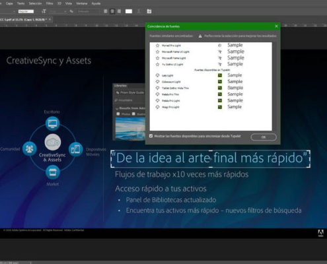This screenshot has width=327, height=264.
Task: Select the Myriad Pro Light font row
Action: (211, 46)
